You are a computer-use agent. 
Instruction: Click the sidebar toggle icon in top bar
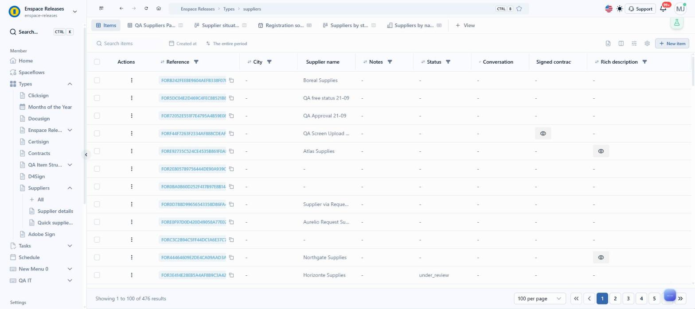pos(102,8)
